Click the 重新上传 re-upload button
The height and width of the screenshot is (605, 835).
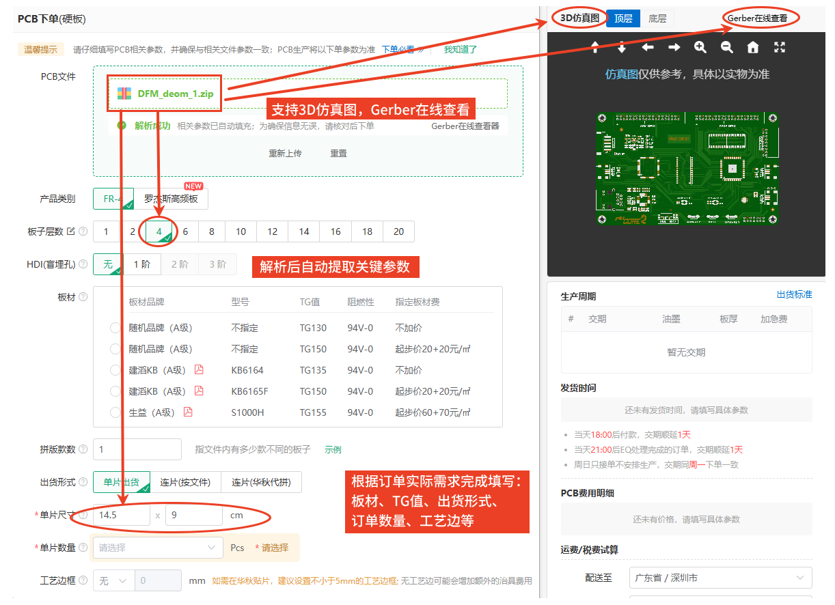[x=285, y=154]
